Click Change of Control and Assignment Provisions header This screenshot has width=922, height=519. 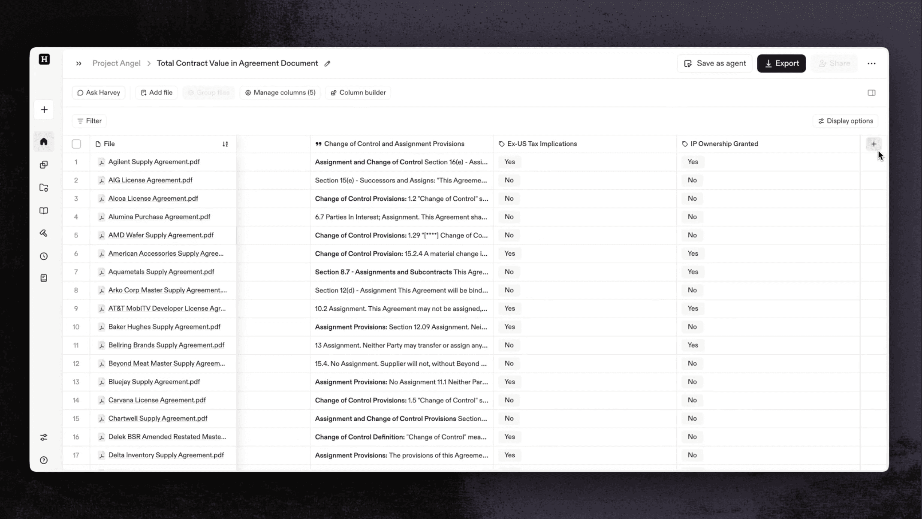(402, 144)
